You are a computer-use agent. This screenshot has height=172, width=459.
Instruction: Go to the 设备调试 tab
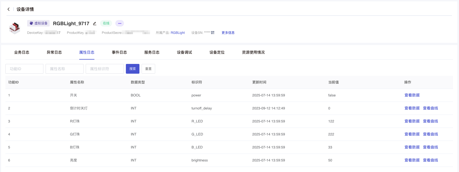coord(184,52)
